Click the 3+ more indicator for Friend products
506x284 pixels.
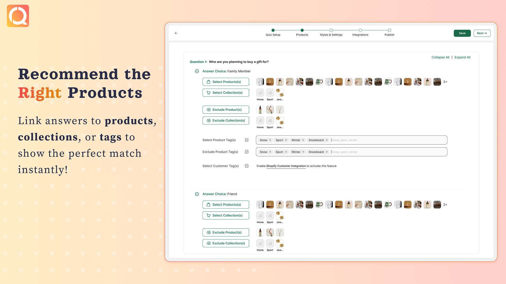pos(445,204)
